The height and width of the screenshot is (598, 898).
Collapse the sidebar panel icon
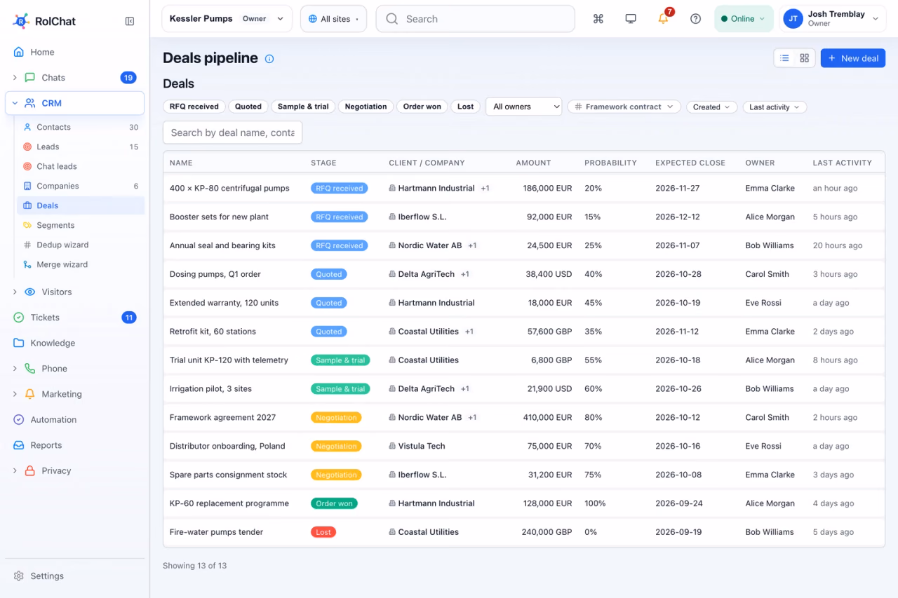(130, 21)
